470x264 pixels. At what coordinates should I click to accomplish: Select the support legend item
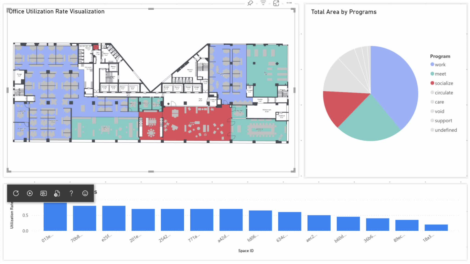click(x=441, y=121)
